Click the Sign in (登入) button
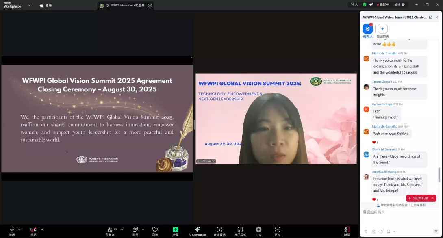The height and width of the screenshot is (238, 443). [x=354, y=4]
